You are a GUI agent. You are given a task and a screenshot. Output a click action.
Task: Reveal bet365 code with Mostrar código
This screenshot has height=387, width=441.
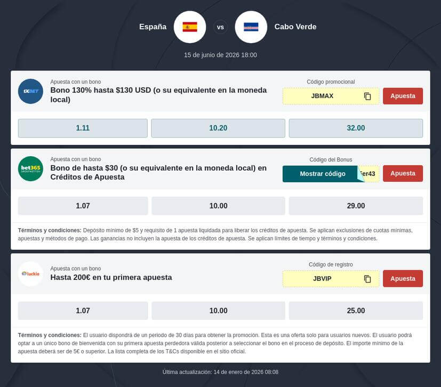323,174
